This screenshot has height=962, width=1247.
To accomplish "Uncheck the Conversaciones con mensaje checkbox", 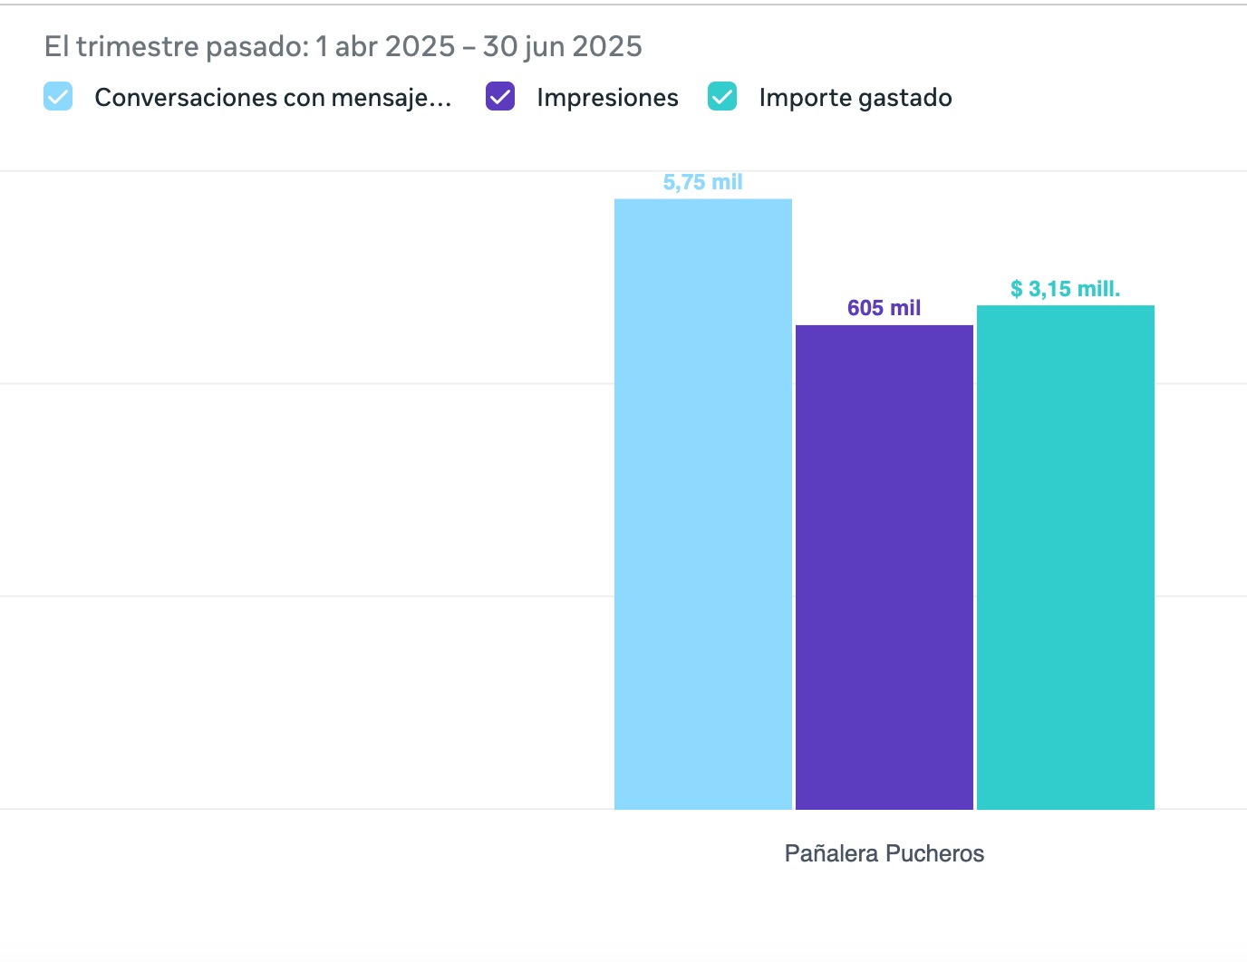I will click(x=58, y=97).
